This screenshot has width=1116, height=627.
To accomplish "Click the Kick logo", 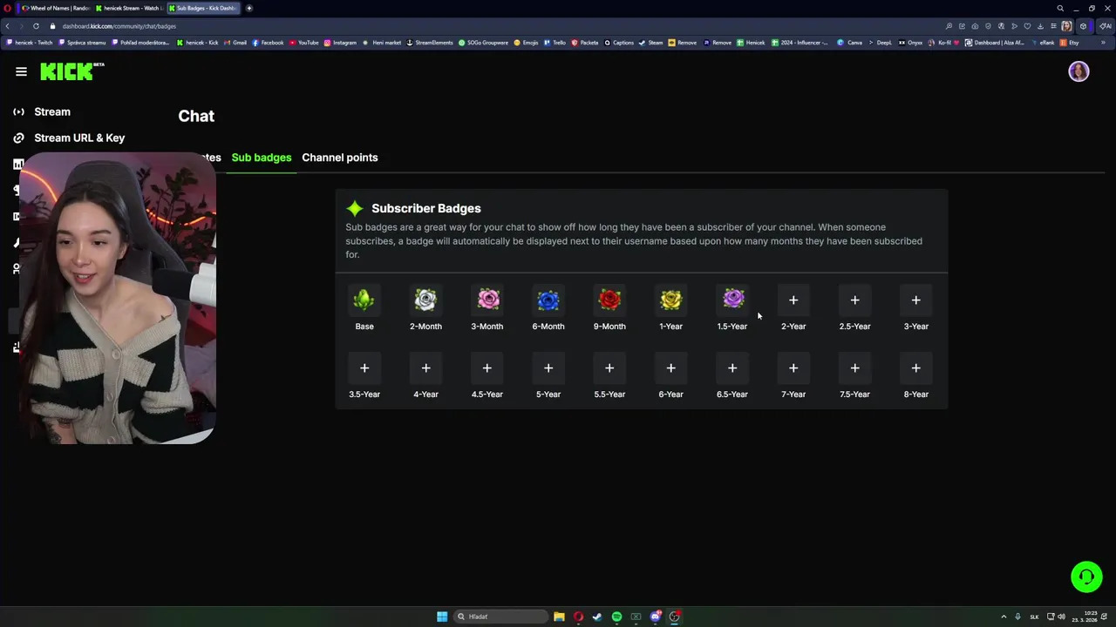I will point(71,71).
